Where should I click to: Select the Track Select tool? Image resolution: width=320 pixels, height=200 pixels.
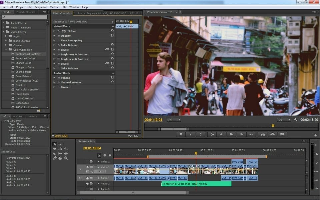(60, 144)
